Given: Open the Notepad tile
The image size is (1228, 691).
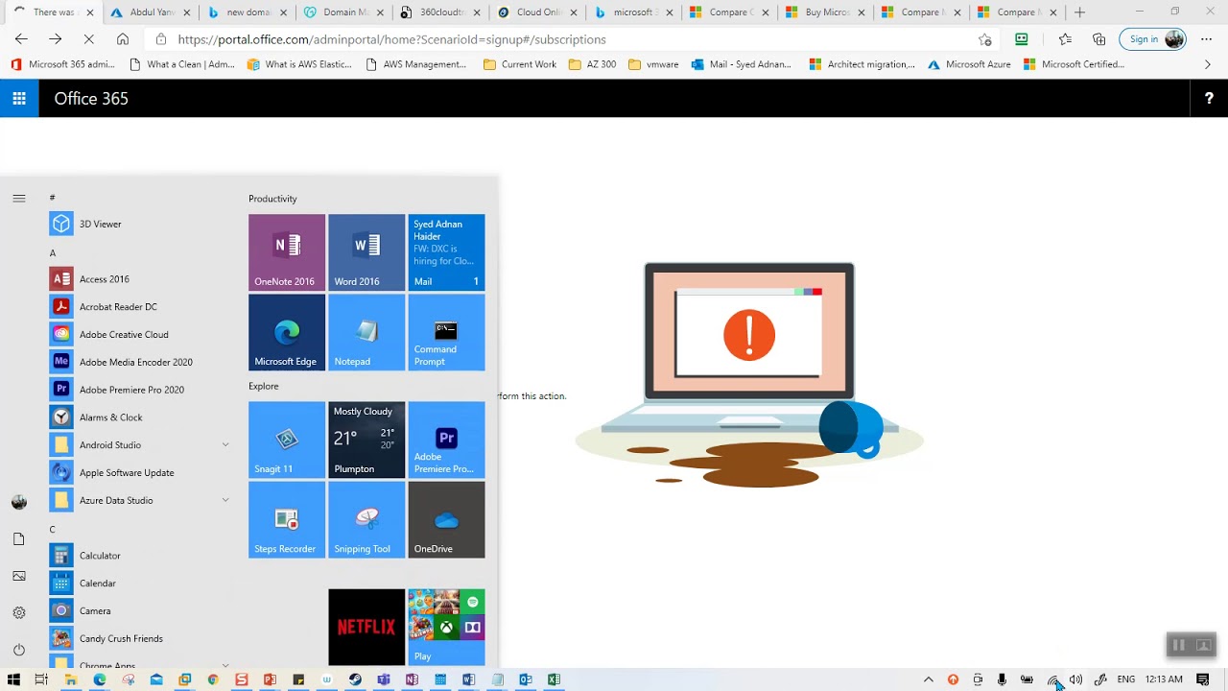Looking at the screenshot, I should pyautogui.click(x=366, y=332).
